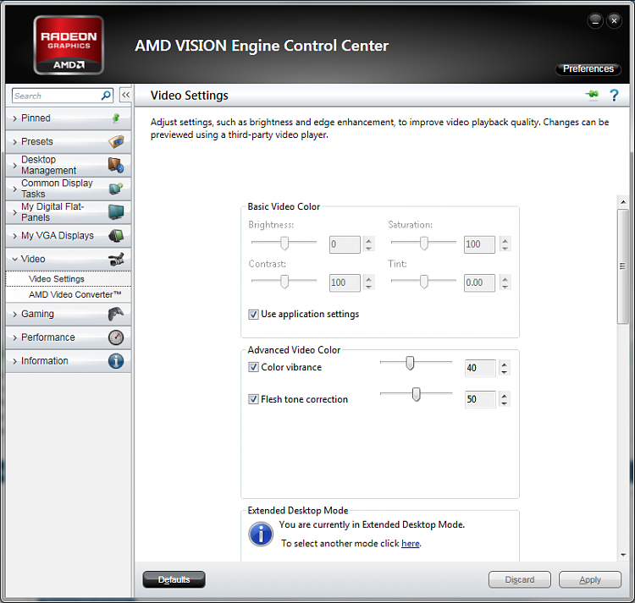This screenshot has height=603, width=635.
Task: Click the Apply button
Action: (x=590, y=579)
